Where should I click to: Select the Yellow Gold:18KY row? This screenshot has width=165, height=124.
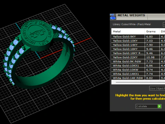click(138, 49)
